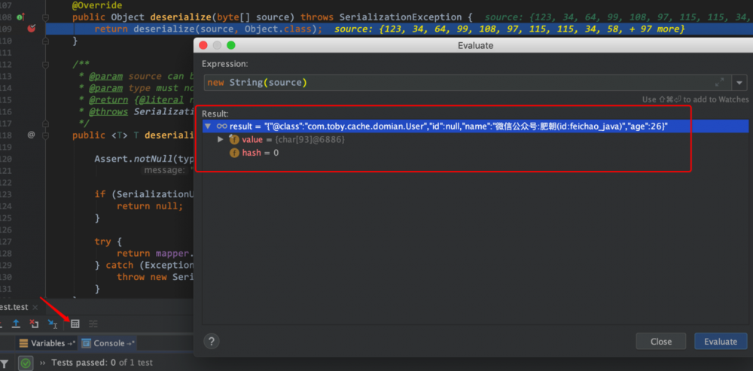Collapse the Javadoc fold on line 112
The width and height of the screenshot is (753, 371).
pyautogui.click(x=45, y=64)
